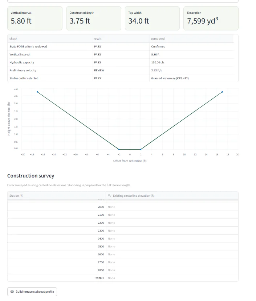Select station cell 2800
Viewport: 256px width, 301px height.
[57, 270]
